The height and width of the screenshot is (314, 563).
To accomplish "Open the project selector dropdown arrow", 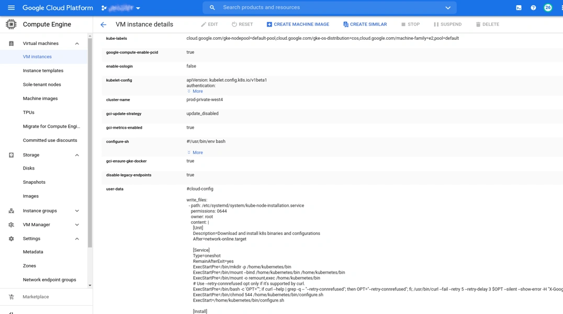I will (x=138, y=8).
